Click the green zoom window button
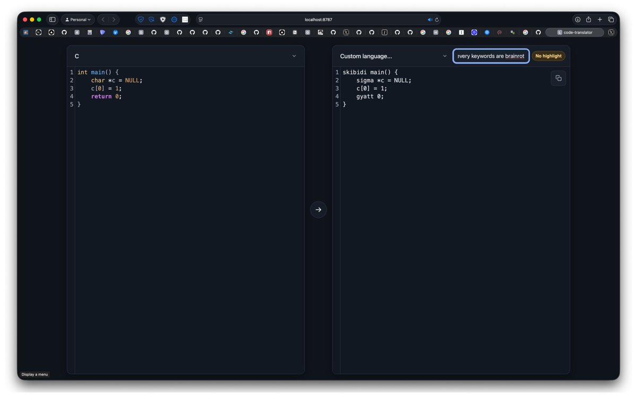This screenshot has width=637, height=403. (x=39, y=20)
